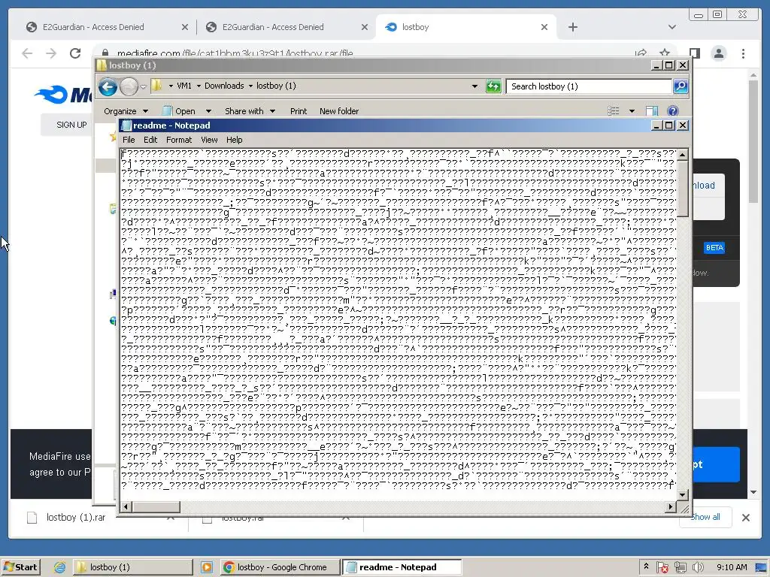Open Chrome tab search chevron
The width and height of the screenshot is (770, 577).
click(x=671, y=27)
